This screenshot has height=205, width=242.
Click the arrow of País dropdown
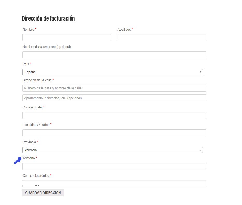click(x=200, y=72)
